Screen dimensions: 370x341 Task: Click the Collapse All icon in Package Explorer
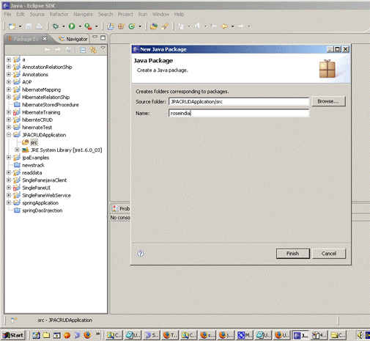[x=83, y=50]
